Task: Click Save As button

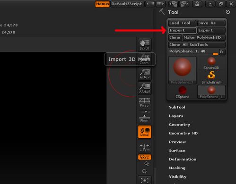Action: click(x=211, y=23)
